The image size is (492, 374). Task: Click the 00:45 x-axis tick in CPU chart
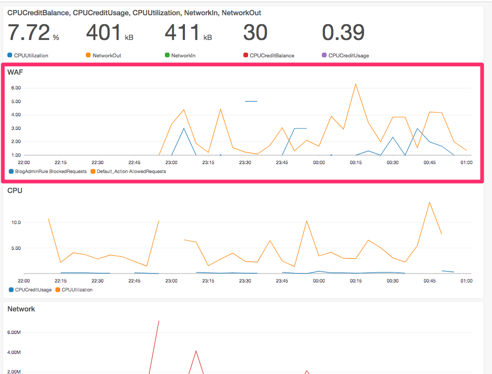click(429, 281)
